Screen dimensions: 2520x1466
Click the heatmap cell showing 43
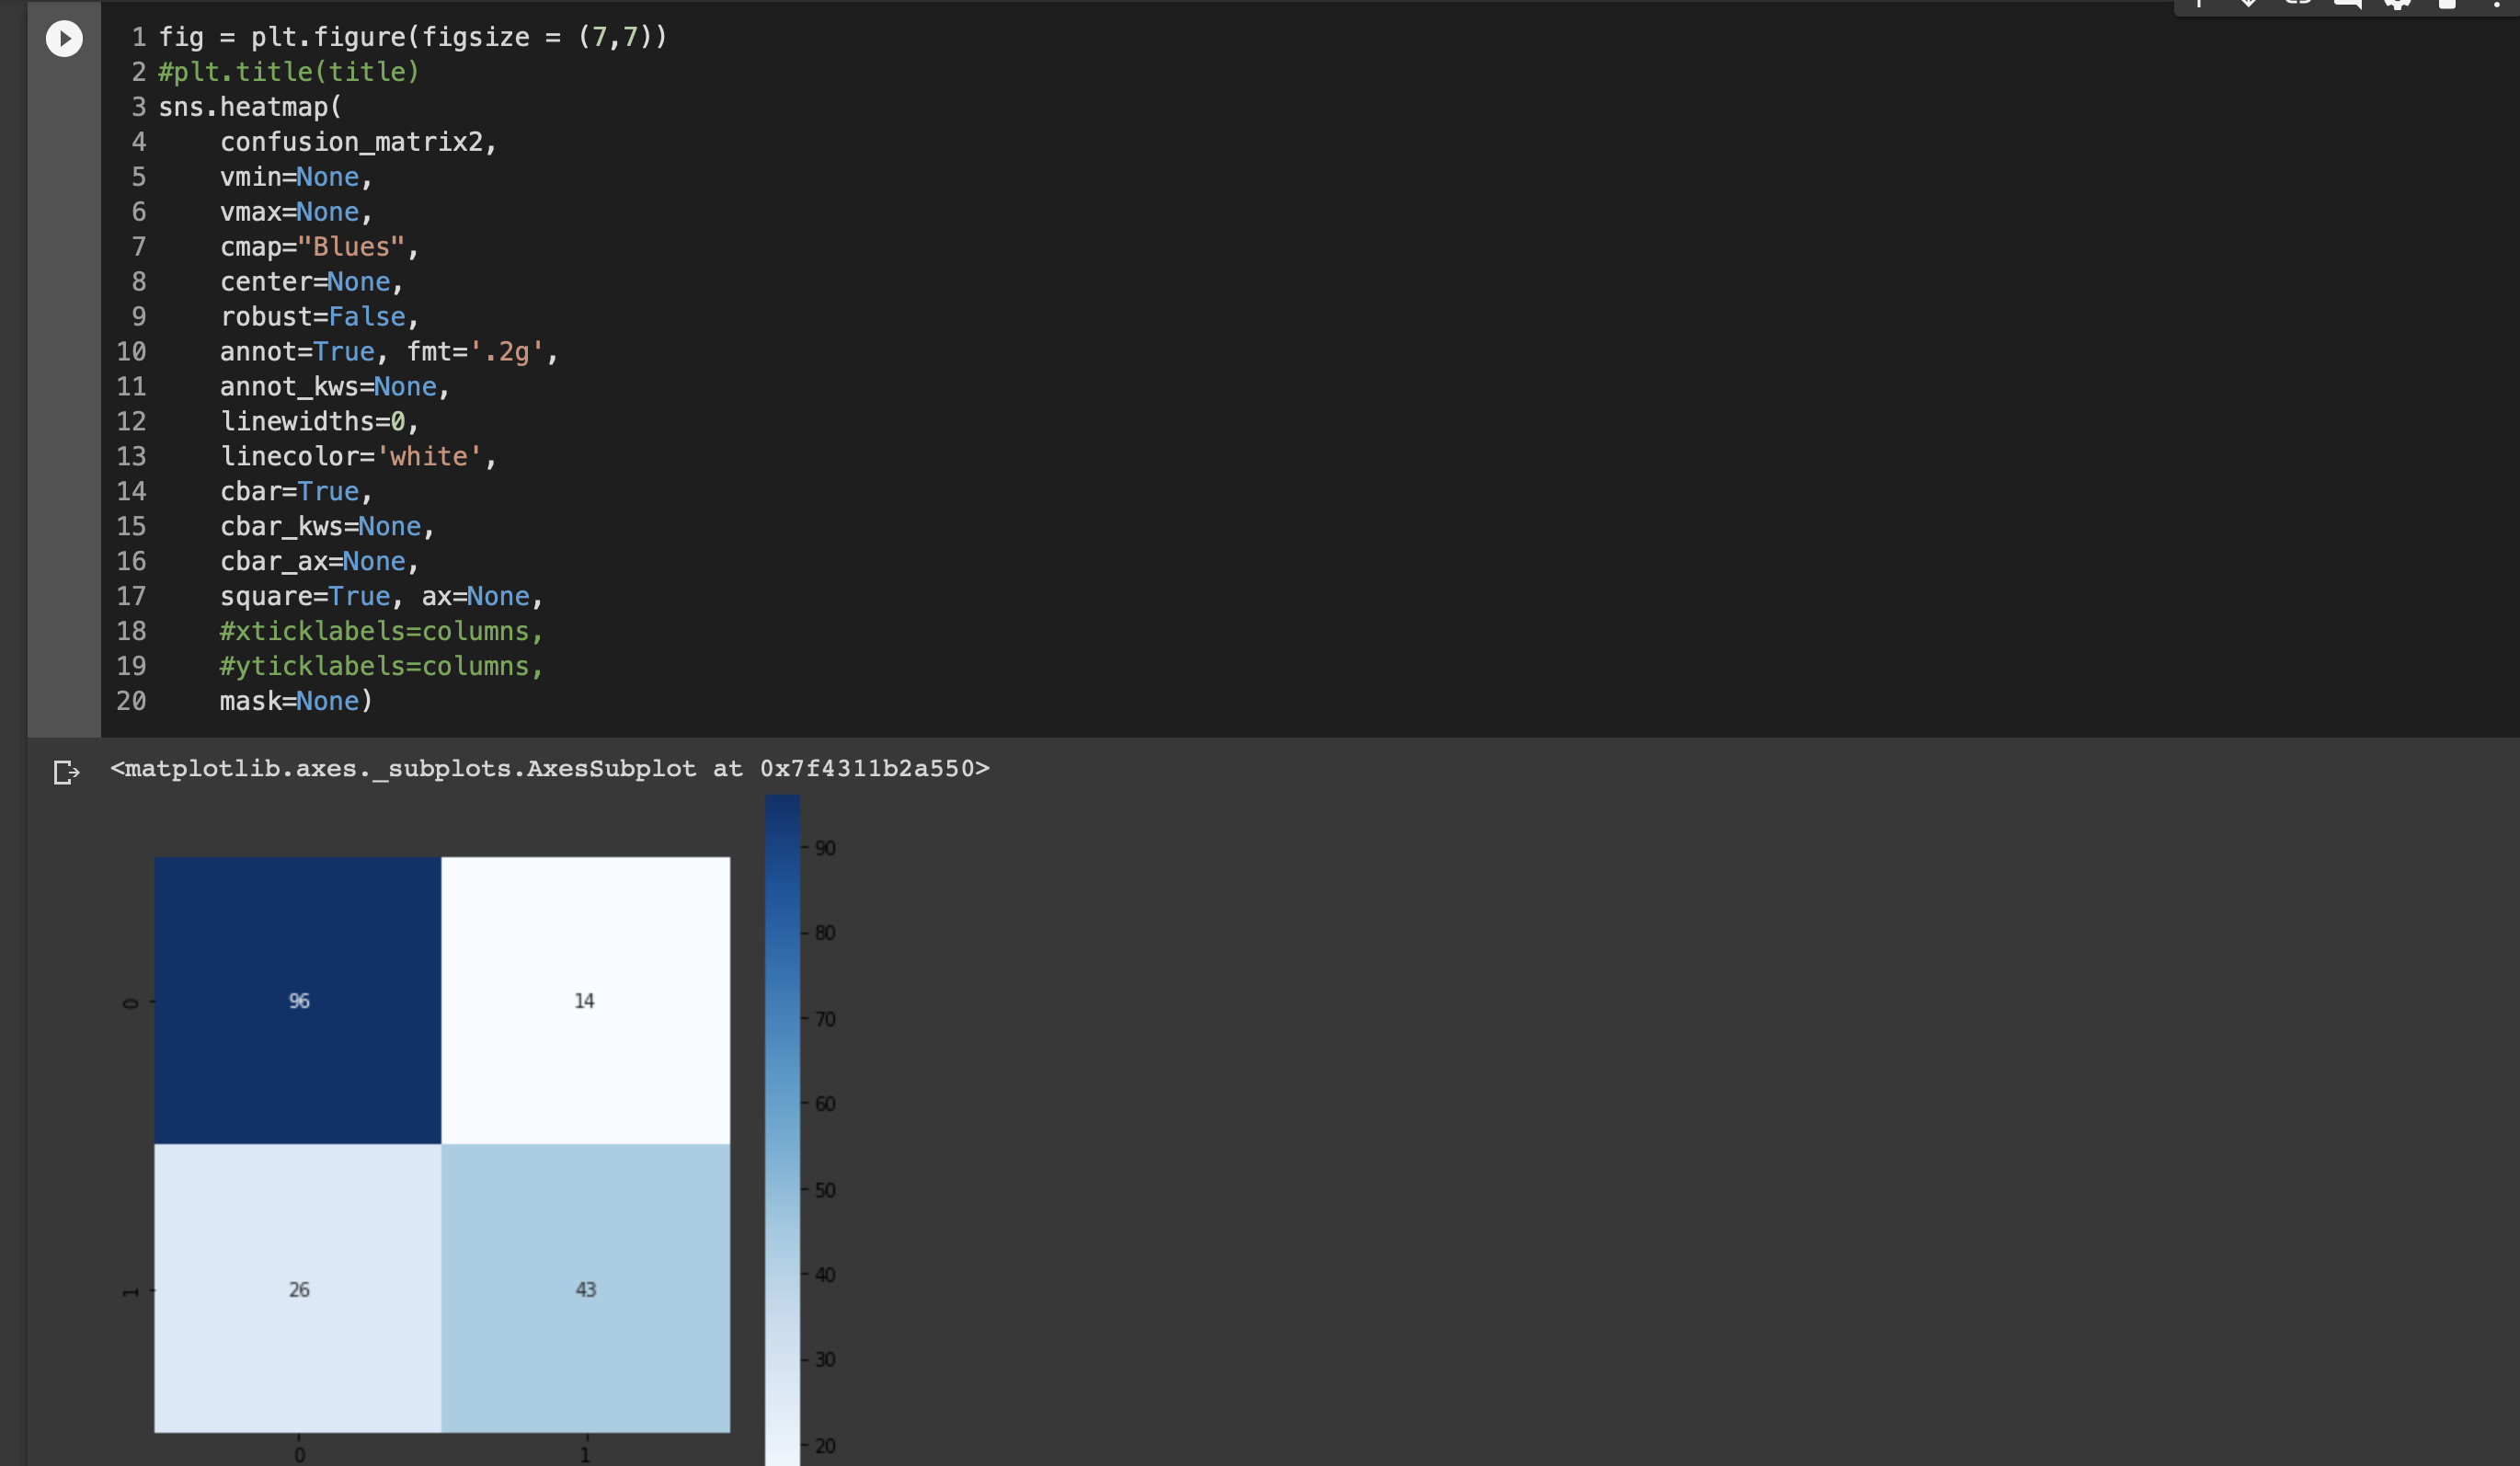[x=585, y=1288]
